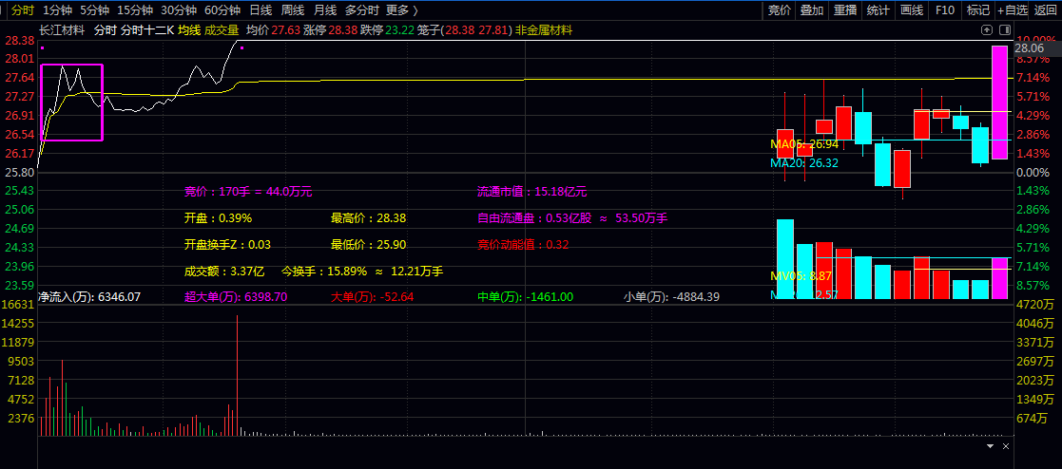Select the 15分钟 period tab
Viewport: 1062px width, 469px height.
tap(134, 9)
